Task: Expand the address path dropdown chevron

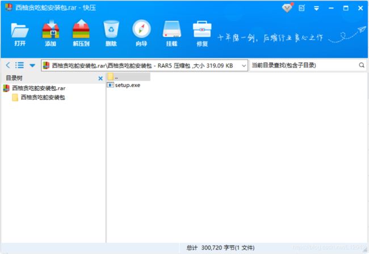Action: coord(244,66)
